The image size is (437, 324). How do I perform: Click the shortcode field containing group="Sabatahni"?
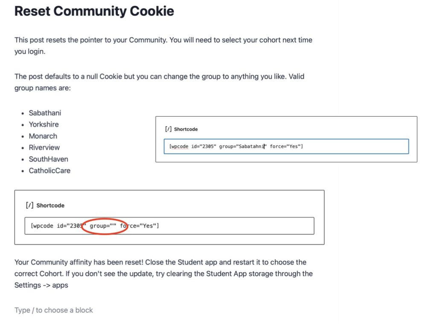click(x=286, y=146)
